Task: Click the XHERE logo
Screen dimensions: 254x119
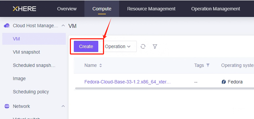Action: [24, 9]
